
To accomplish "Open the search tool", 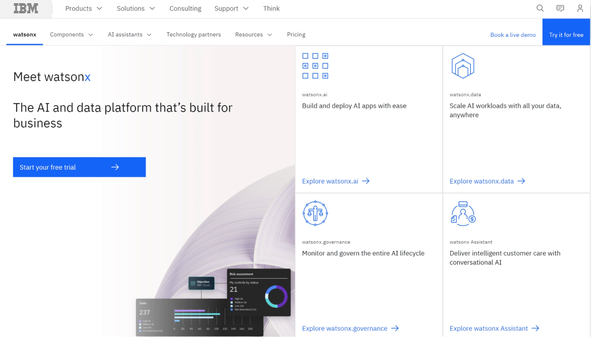I will tap(540, 8).
